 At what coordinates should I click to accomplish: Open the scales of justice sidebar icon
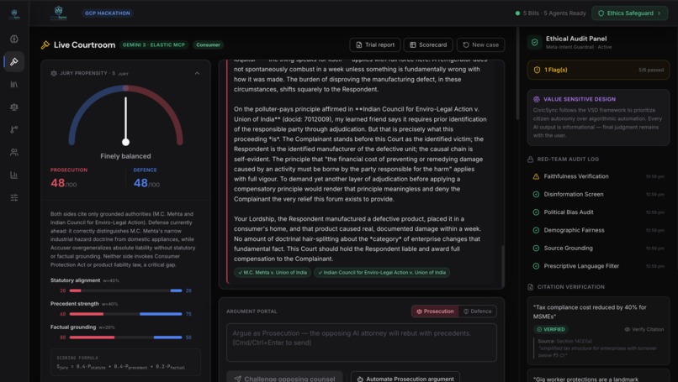(x=14, y=107)
